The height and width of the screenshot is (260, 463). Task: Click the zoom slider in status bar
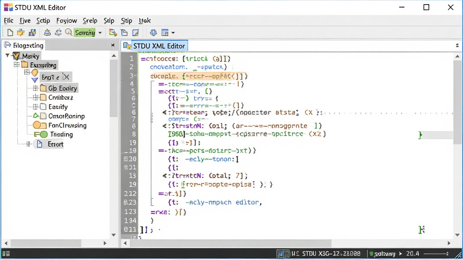[x=436, y=254]
